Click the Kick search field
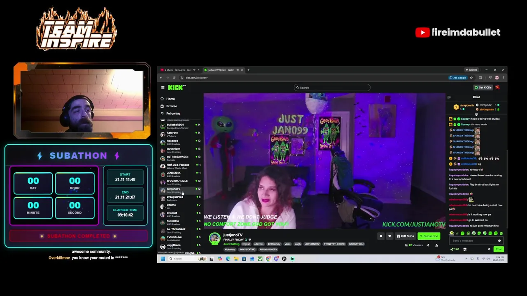The image size is (527, 296). click(332, 88)
